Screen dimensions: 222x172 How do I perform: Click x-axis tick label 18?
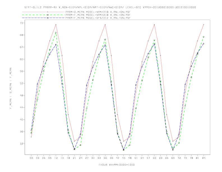coord(68,158)
